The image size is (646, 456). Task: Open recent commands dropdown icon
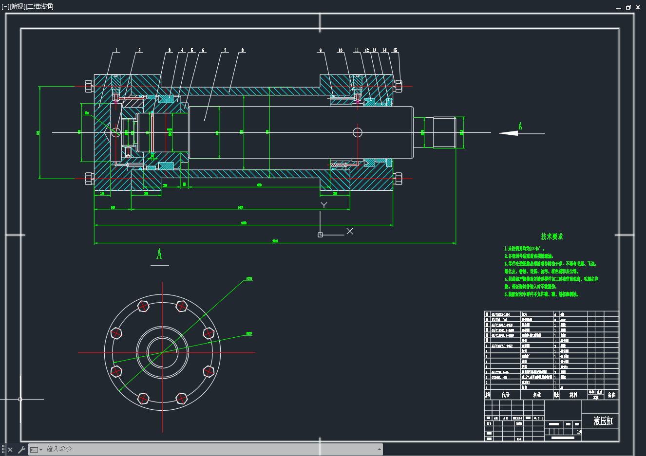pos(37,450)
